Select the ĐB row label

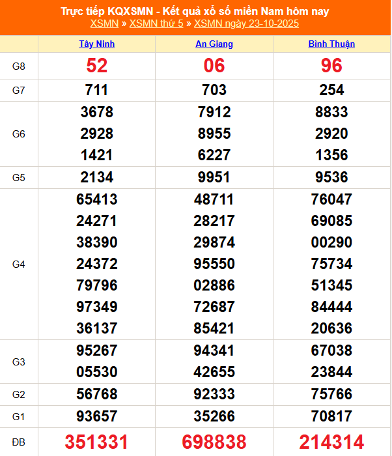tap(19, 442)
